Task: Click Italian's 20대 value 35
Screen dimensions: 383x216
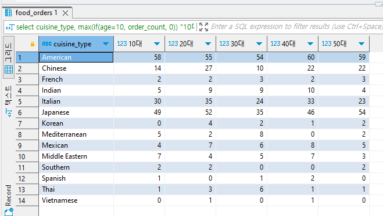Action: (x=190, y=101)
